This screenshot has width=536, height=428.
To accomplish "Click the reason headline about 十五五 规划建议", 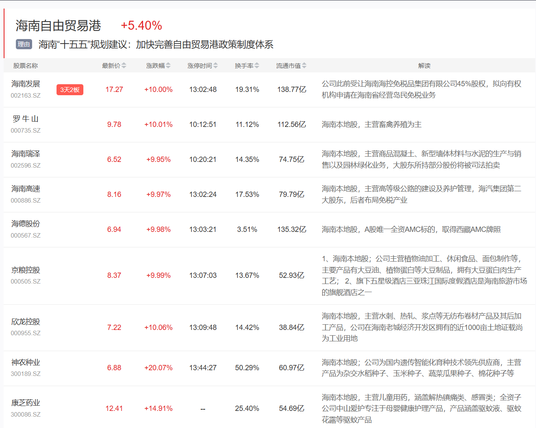I will [x=156, y=44].
